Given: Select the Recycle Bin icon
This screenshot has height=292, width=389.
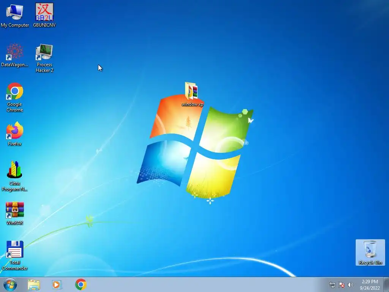Looking at the screenshot, I should (x=370, y=252).
